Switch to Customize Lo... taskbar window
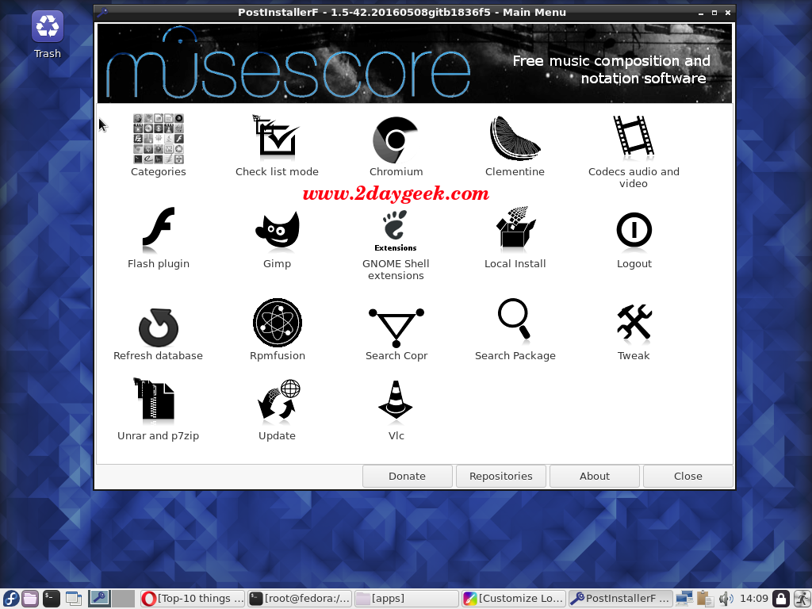 coord(514,599)
